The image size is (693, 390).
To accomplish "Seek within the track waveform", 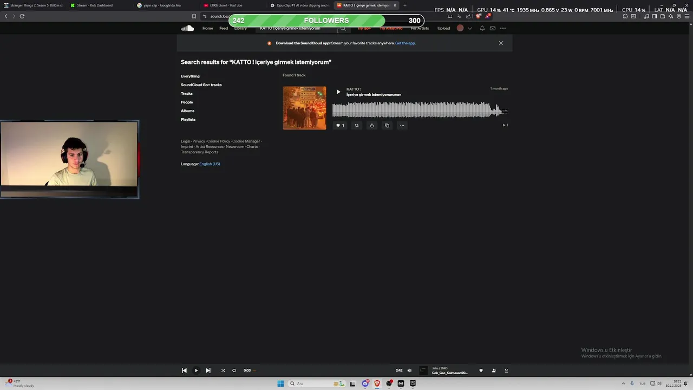I will (x=420, y=110).
